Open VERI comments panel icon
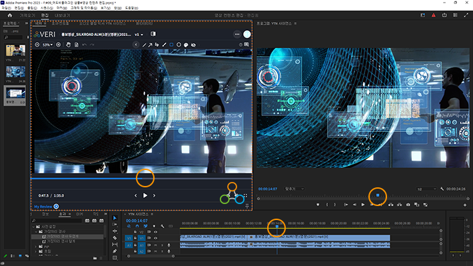 [246, 45]
